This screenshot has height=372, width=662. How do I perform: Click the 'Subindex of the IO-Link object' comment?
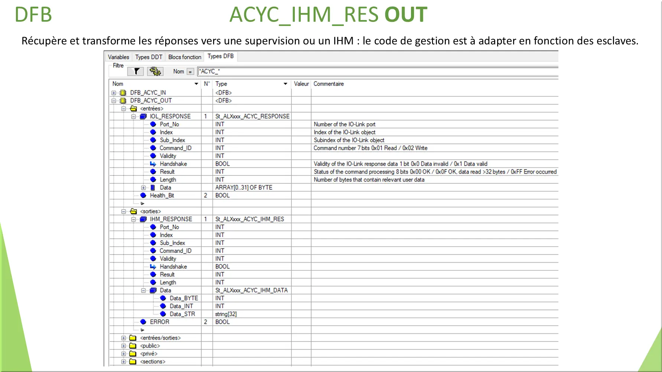coord(349,140)
